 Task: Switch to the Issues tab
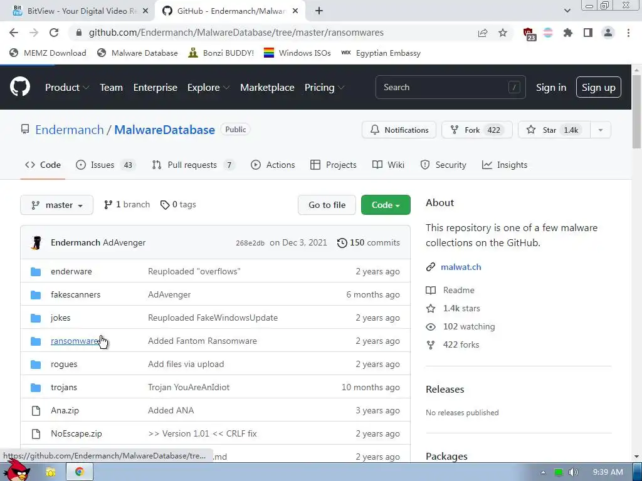point(106,165)
